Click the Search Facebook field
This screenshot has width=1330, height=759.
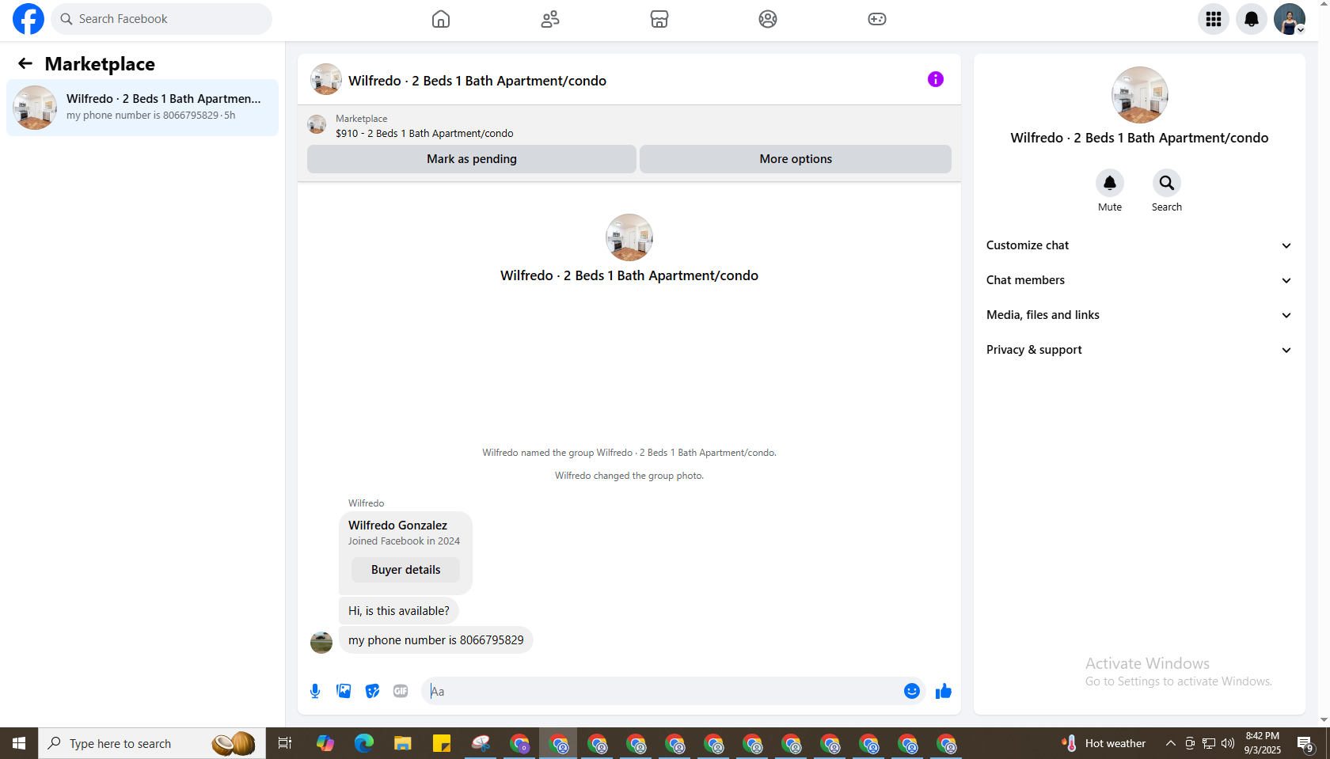click(161, 19)
